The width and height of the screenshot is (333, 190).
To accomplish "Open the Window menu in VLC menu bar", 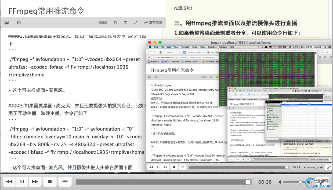I will (223, 47).
